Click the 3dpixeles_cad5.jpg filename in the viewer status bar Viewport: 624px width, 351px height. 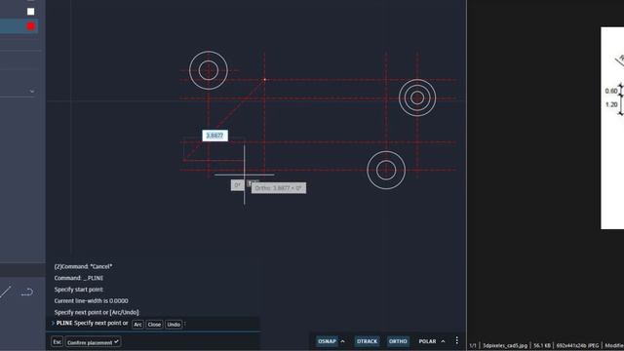pos(505,345)
